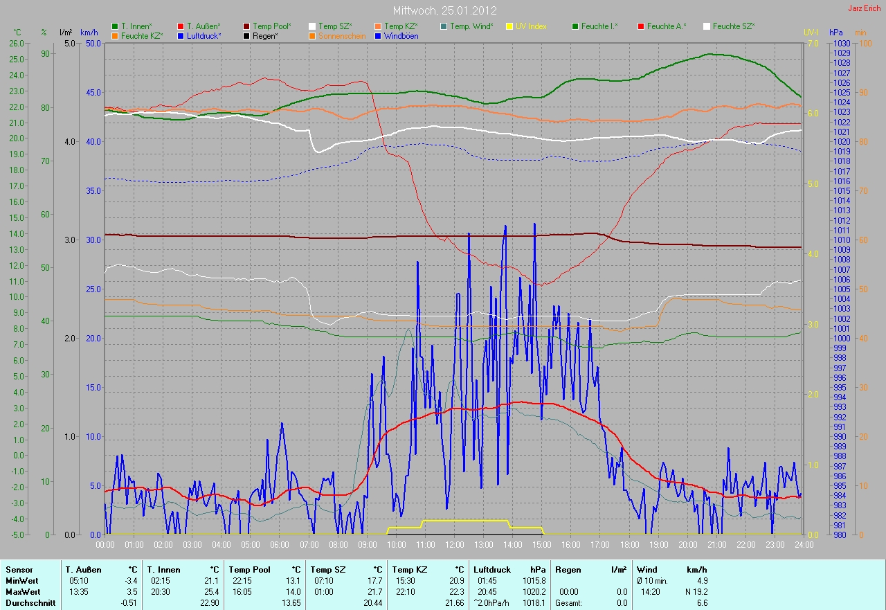Click the dark red Temp Pool legend marker

247,26
